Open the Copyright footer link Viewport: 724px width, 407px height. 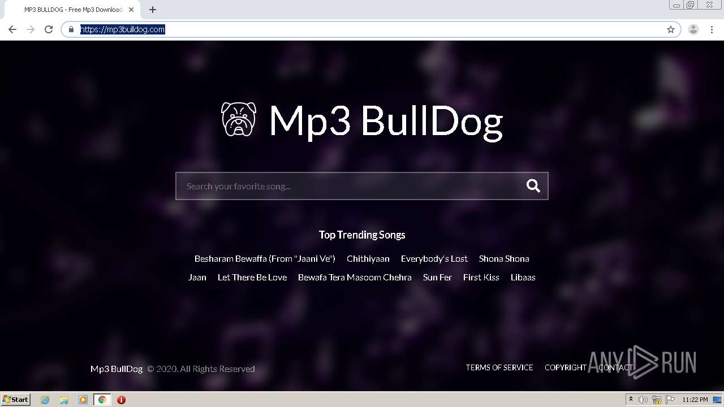click(x=566, y=367)
